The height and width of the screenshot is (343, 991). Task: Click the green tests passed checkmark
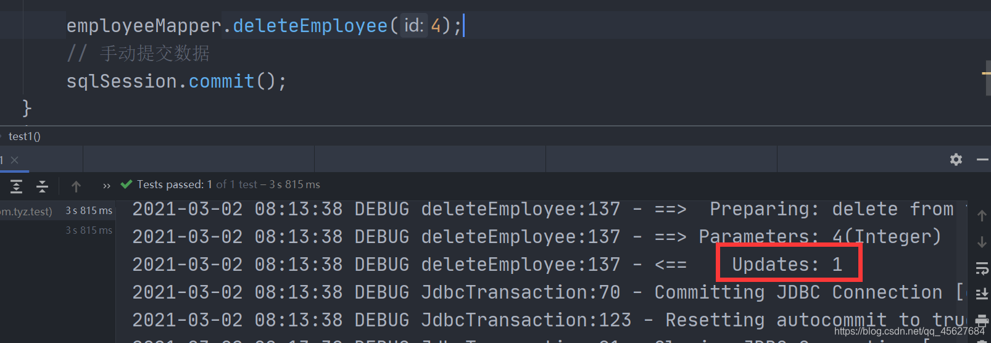tap(126, 184)
